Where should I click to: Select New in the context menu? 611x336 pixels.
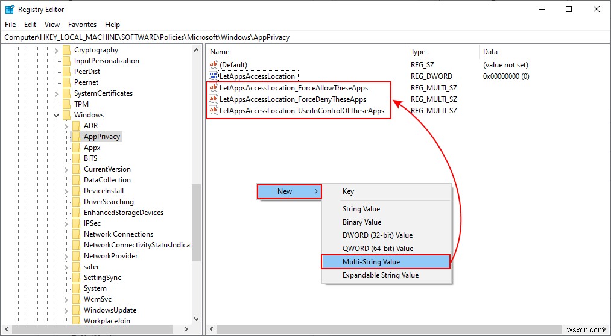[290, 191]
